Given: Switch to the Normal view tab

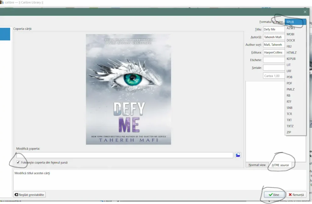Looking at the screenshot, I should (x=257, y=165).
